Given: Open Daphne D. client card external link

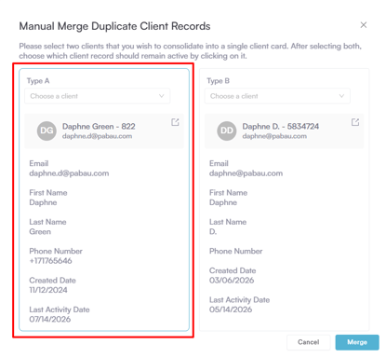Looking at the screenshot, I should pos(355,122).
